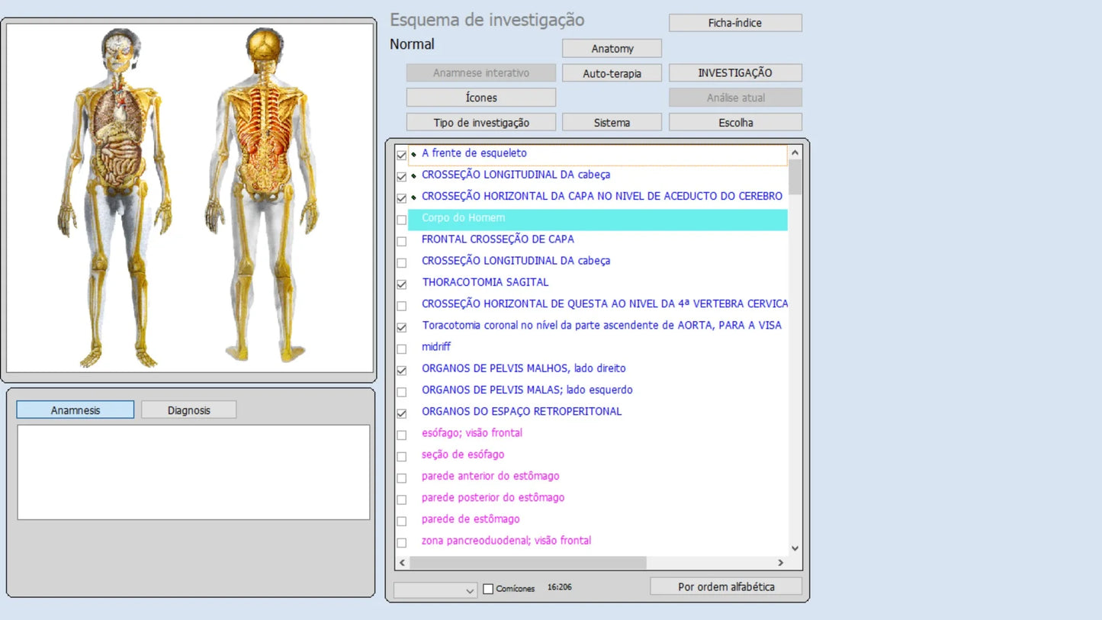Check the esófago; visão frontal checkbox
This screenshot has height=620, width=1102.
402,435
